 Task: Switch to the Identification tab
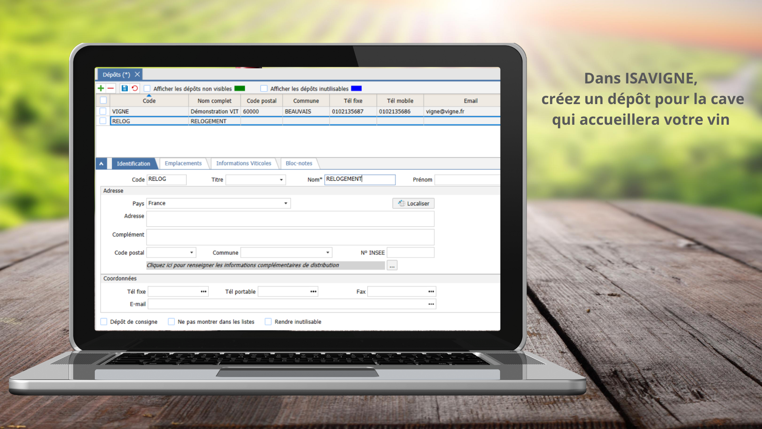tap(133, 164)
